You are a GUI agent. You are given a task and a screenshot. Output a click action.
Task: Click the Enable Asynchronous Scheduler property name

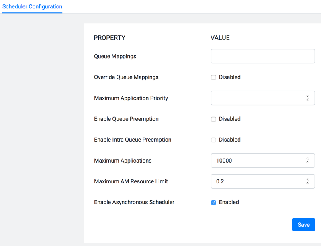coord(134,203)
